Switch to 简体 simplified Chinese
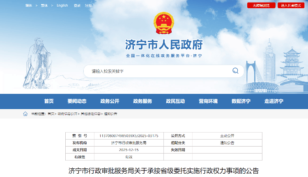Screen dimensions: 308x177 pyautogui.click(x=28, y=5)
